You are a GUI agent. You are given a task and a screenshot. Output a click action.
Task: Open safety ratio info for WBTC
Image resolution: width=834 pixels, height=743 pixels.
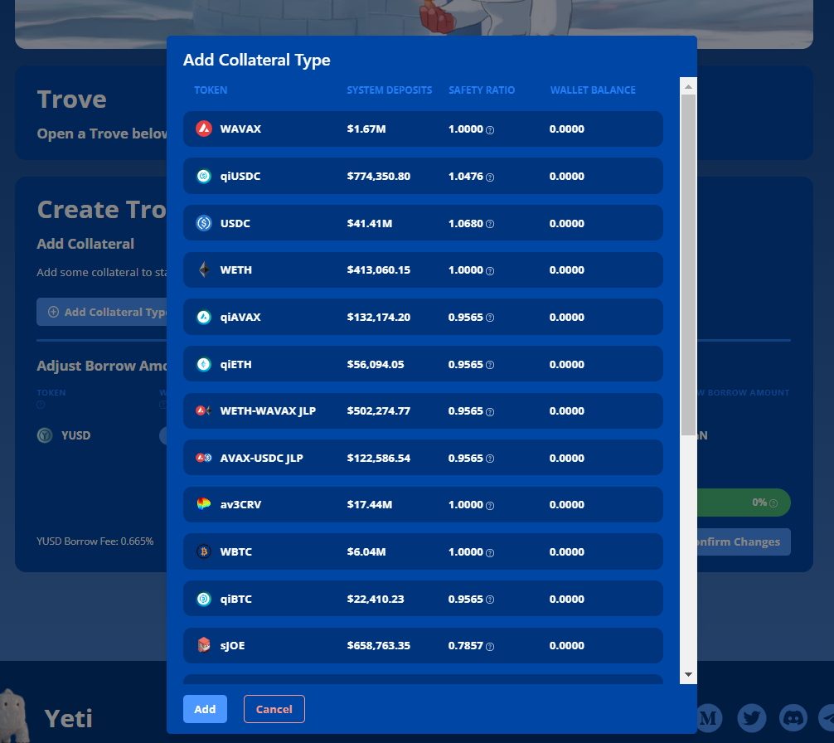490,553
